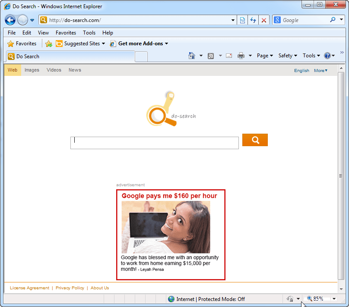Open the Tools menu in menu bar
The width and height of the screenshot is (349, 307).
tap(89, 33)
